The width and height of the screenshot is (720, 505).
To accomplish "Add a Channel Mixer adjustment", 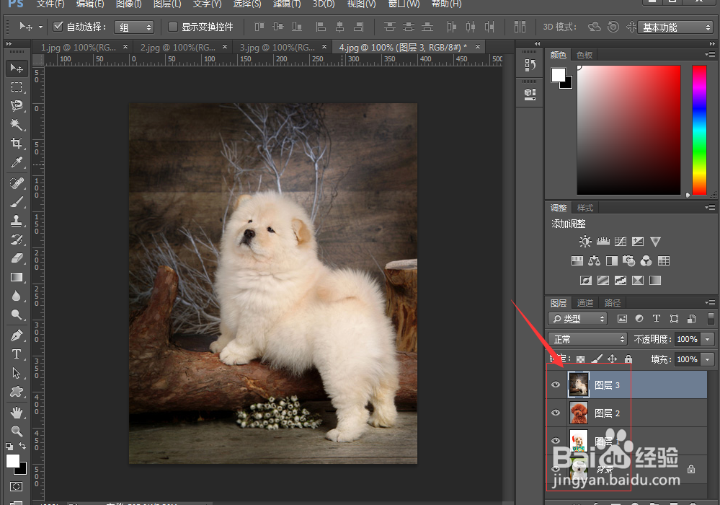I will tap(646, 261).
